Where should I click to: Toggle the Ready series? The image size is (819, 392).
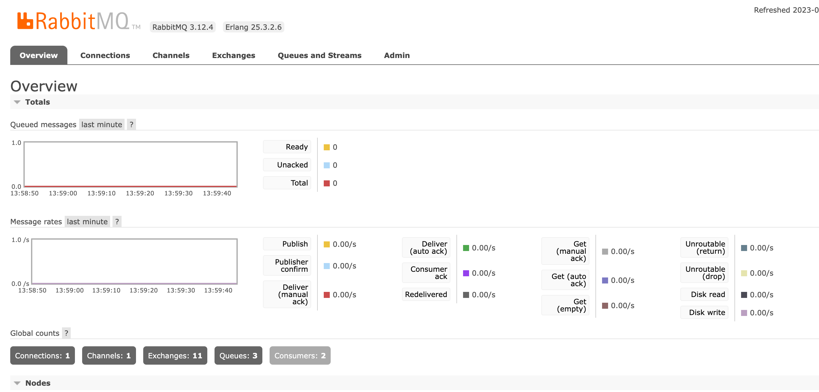coord(287,147)
